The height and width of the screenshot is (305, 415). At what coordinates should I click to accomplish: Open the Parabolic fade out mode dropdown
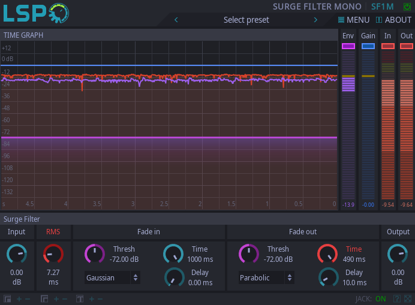click(x=266, y=277)
